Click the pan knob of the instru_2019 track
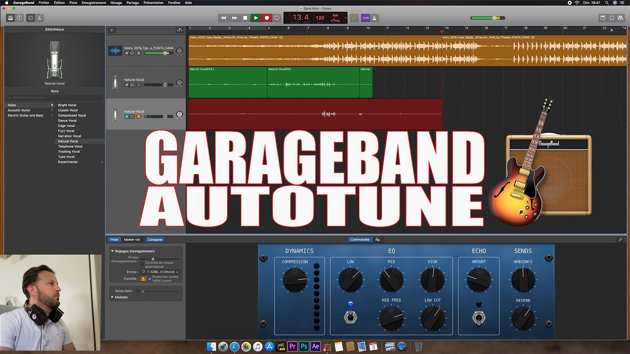The image size is (630, 354). click(179, 51)
